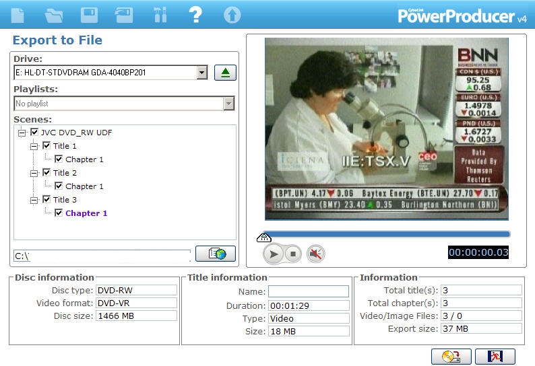
Task: Uncheck Title 3 checkbox
Action: [46, 199]
